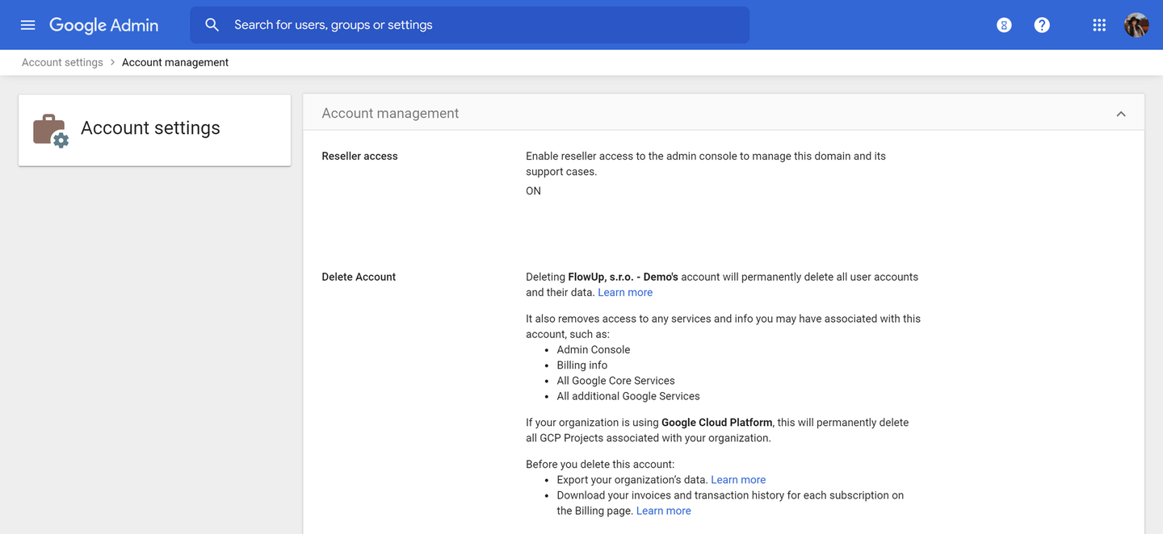Click the search magnifier icon
Image resolution: width=1163 pixels, height=534 pixels.
pyautogui.click(x=212, y=25)
